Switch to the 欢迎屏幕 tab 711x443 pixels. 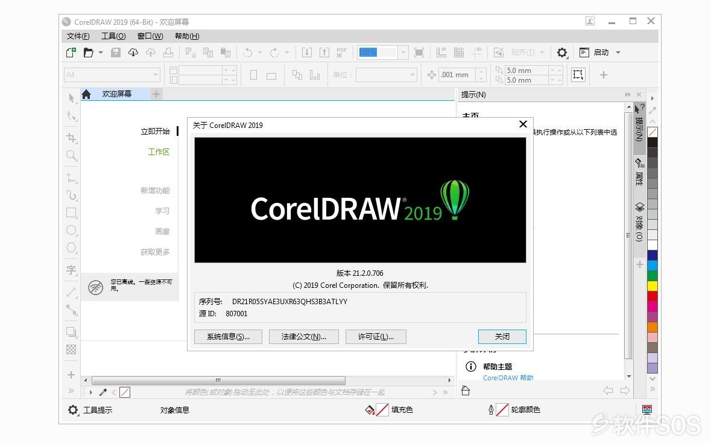tap(116, 94)
